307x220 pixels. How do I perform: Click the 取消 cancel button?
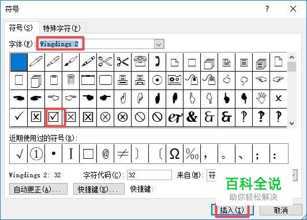tap(281, 210)
